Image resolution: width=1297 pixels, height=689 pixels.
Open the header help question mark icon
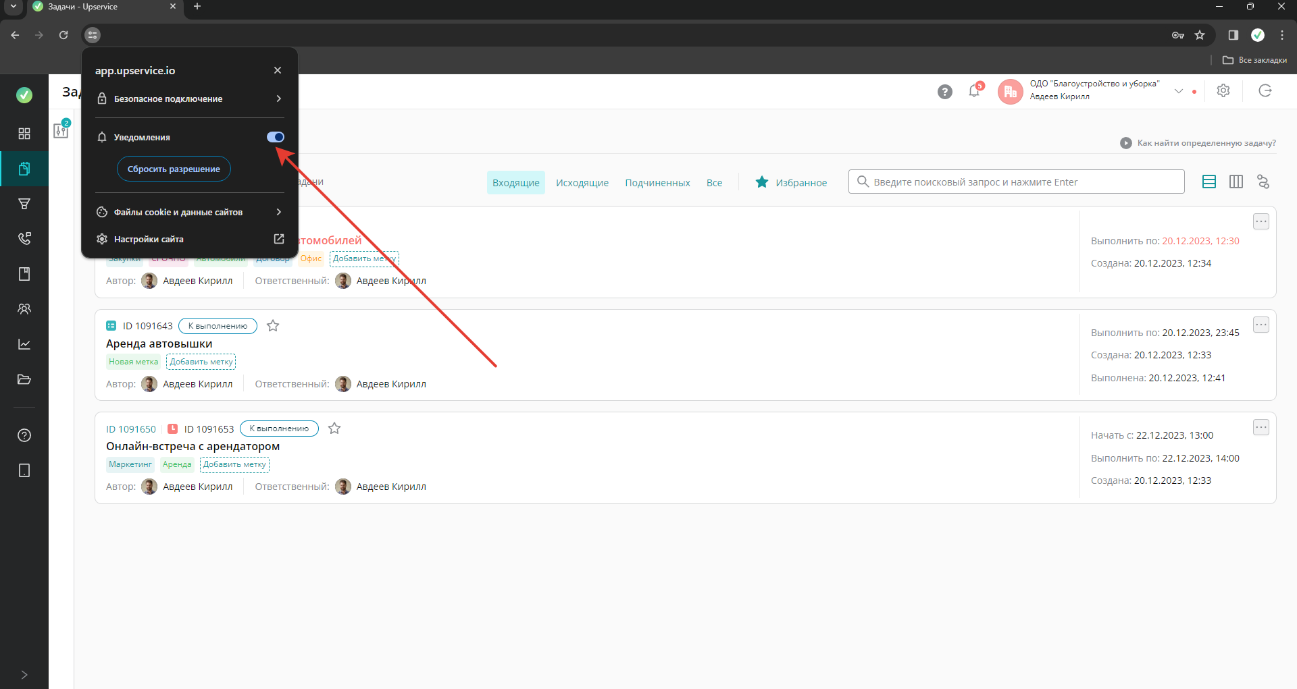[x=945, y=92]
